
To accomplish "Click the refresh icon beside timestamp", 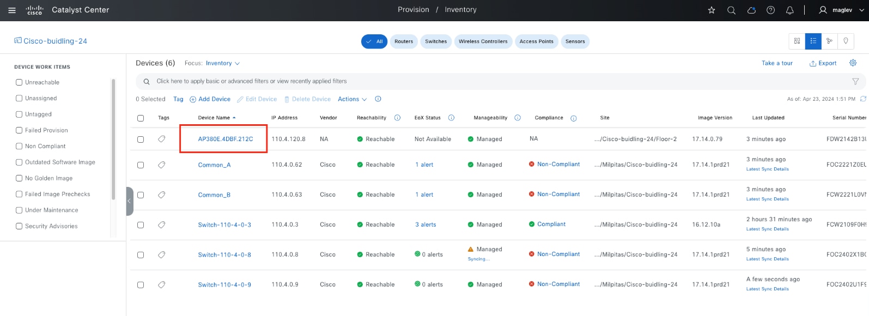I will pyautogui.click(x=863, y=99).
